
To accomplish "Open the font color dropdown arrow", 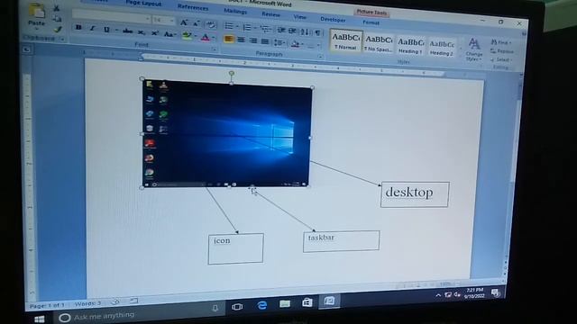I will coord(214,38).
